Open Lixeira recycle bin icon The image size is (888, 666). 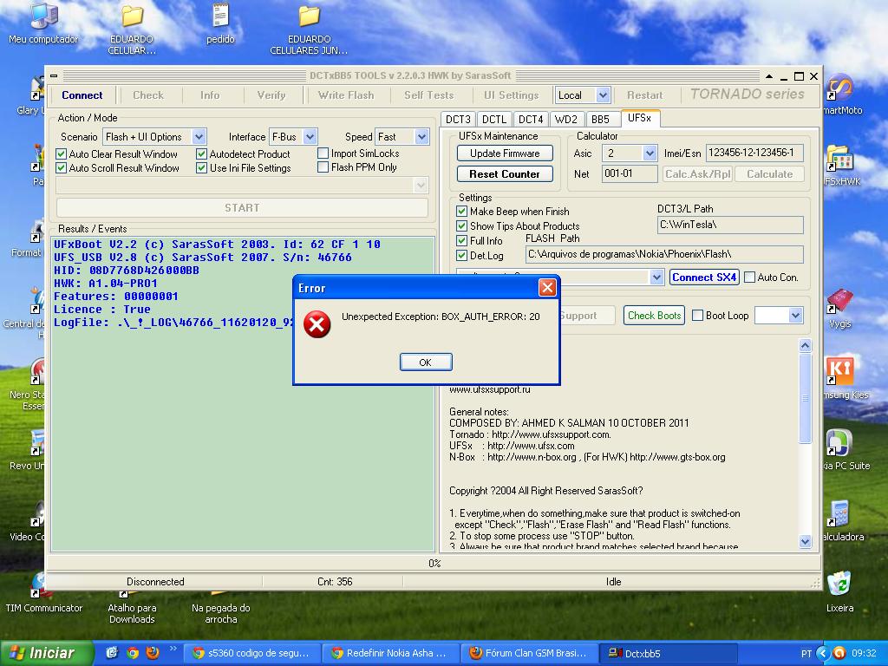pos(839,591)
